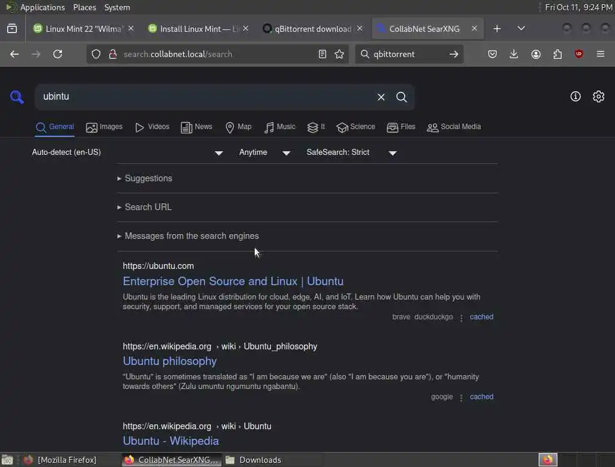The image size is (615, 467).
Task: Open the Anytime time range dropdown
Action: coord(265,152)
